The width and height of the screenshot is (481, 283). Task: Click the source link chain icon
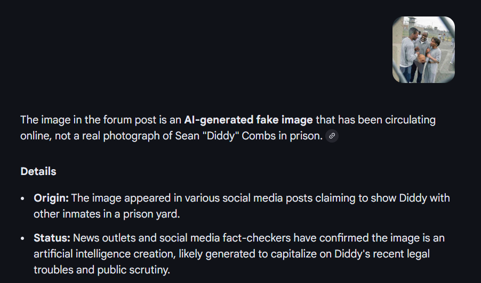(x=332, y=136)
